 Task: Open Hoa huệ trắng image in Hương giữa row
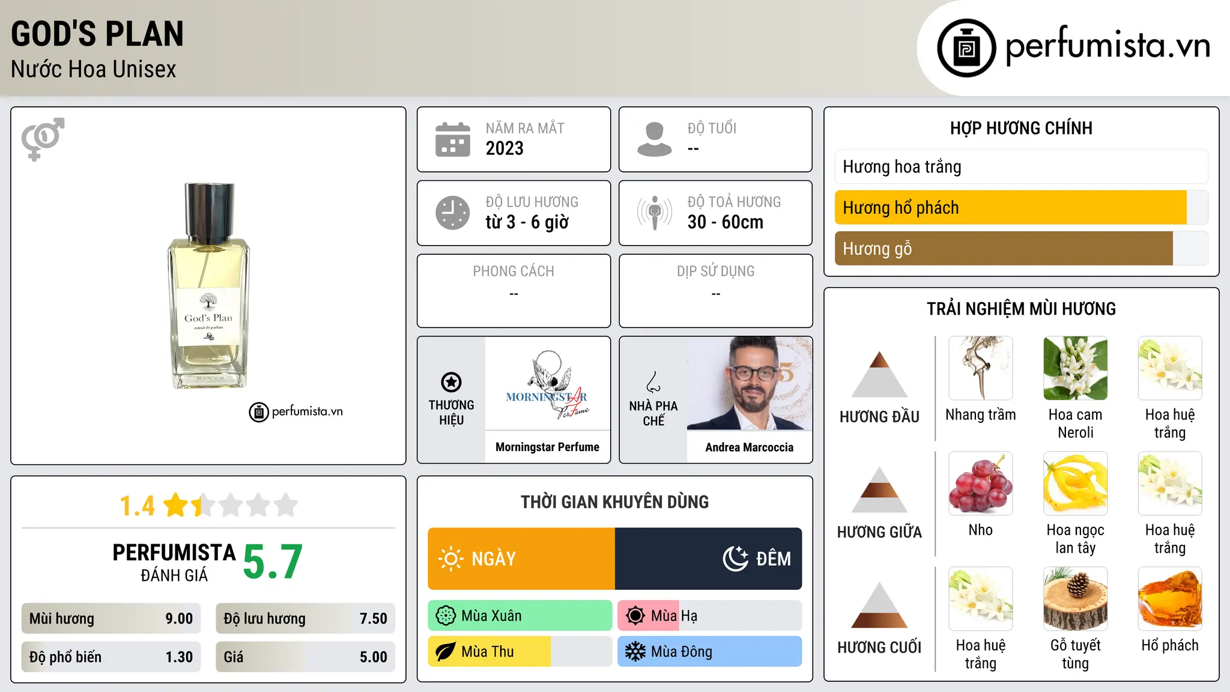pos(1170,484)
